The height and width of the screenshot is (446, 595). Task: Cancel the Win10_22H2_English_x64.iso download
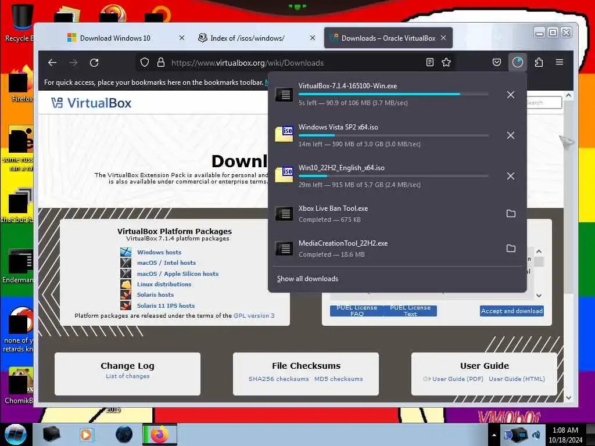tap(511, 176)
